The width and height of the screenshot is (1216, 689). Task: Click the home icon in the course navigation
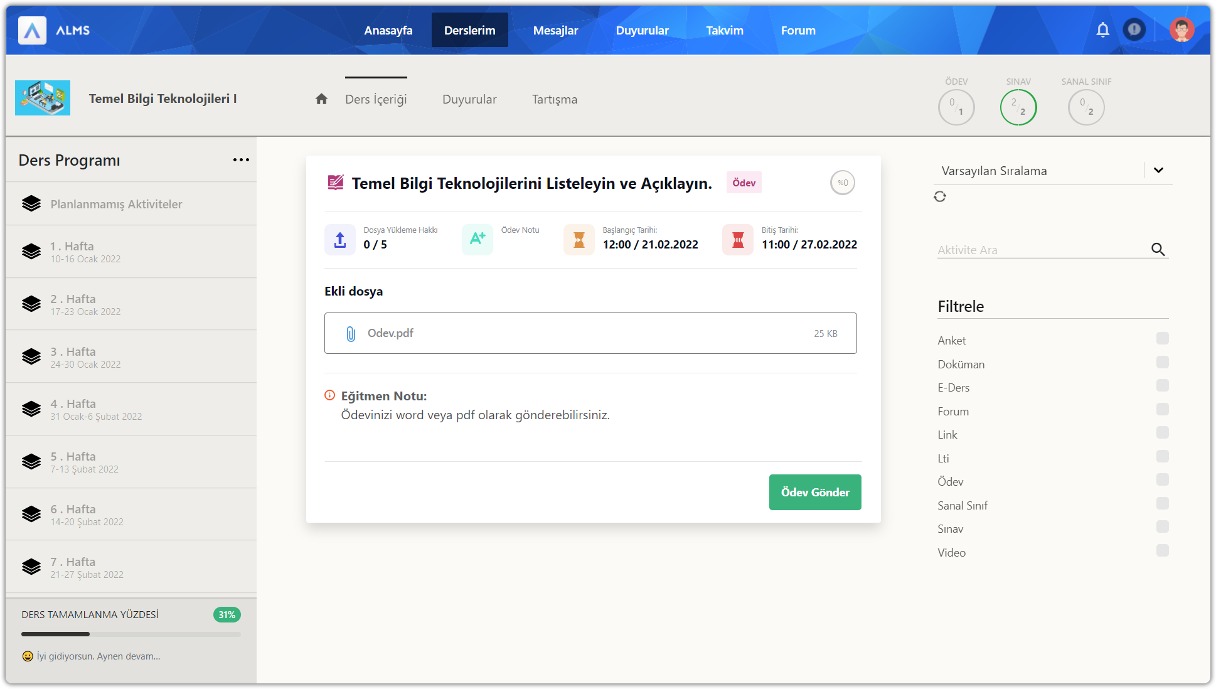(321, 99)
